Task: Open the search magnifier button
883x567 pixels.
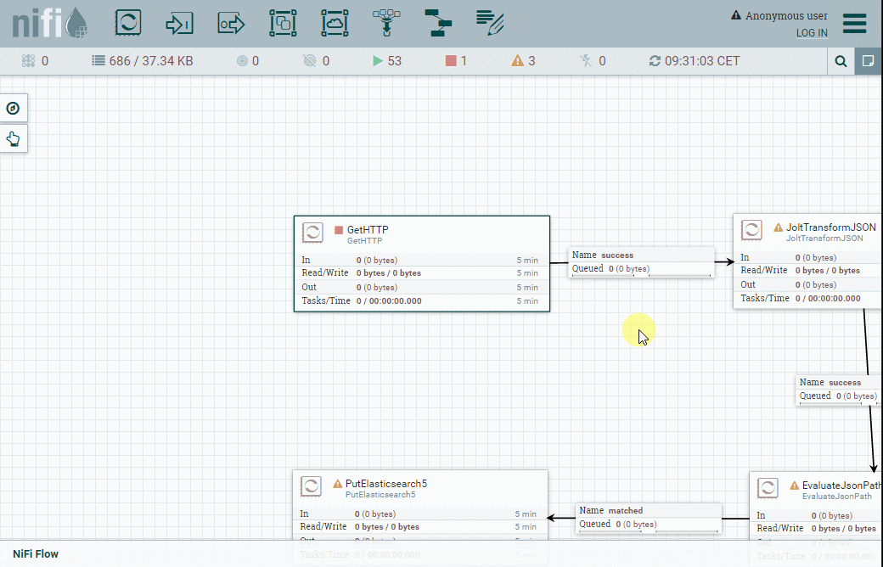Action: point(841,61)
